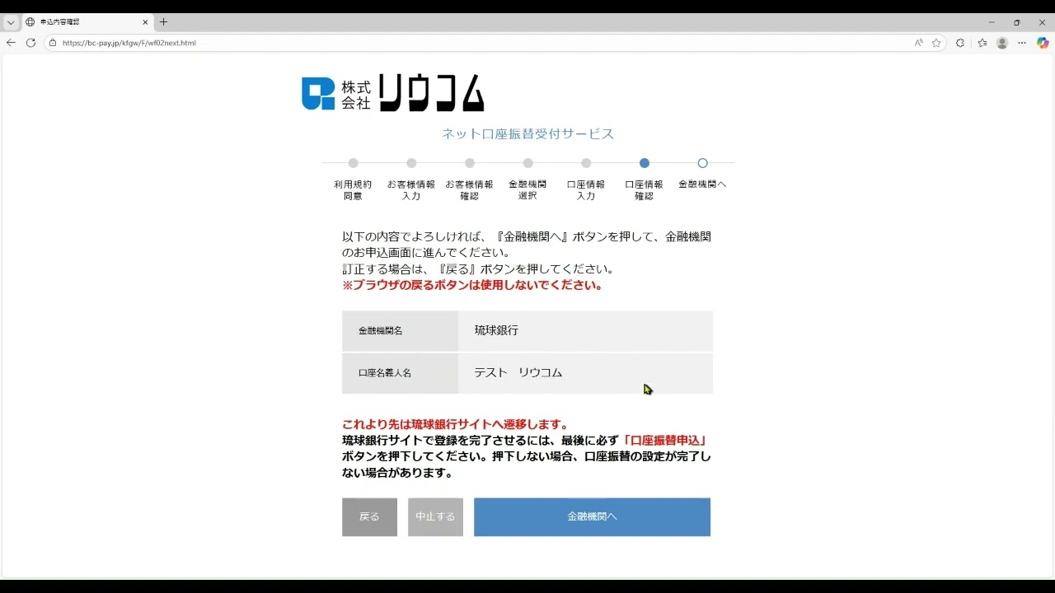Click the お客様情報入力 step dot
1055x593 pixels.
click(411, 163)
